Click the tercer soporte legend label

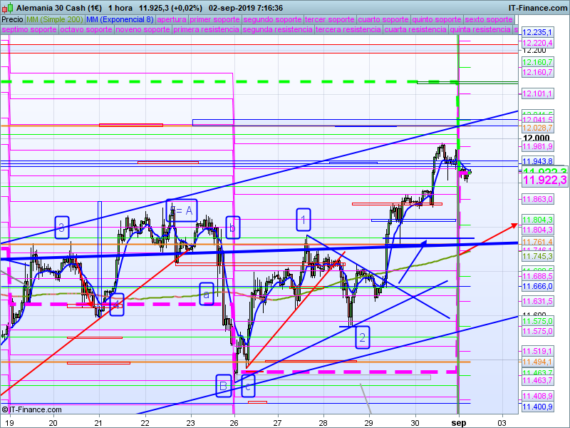[330, 19]
